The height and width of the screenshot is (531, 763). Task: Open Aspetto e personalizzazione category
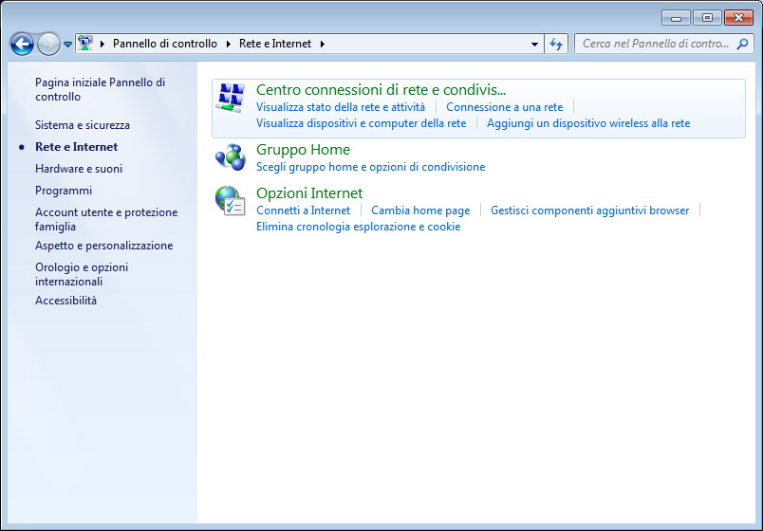coord(103,246)
